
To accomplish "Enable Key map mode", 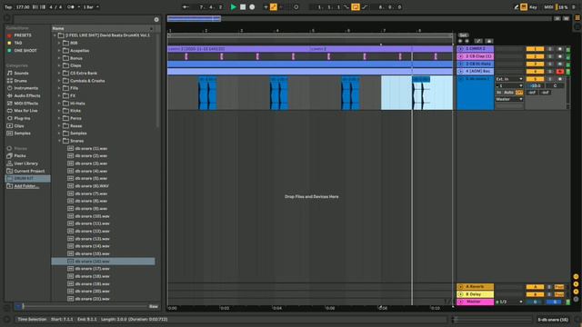I will [533, 7].
